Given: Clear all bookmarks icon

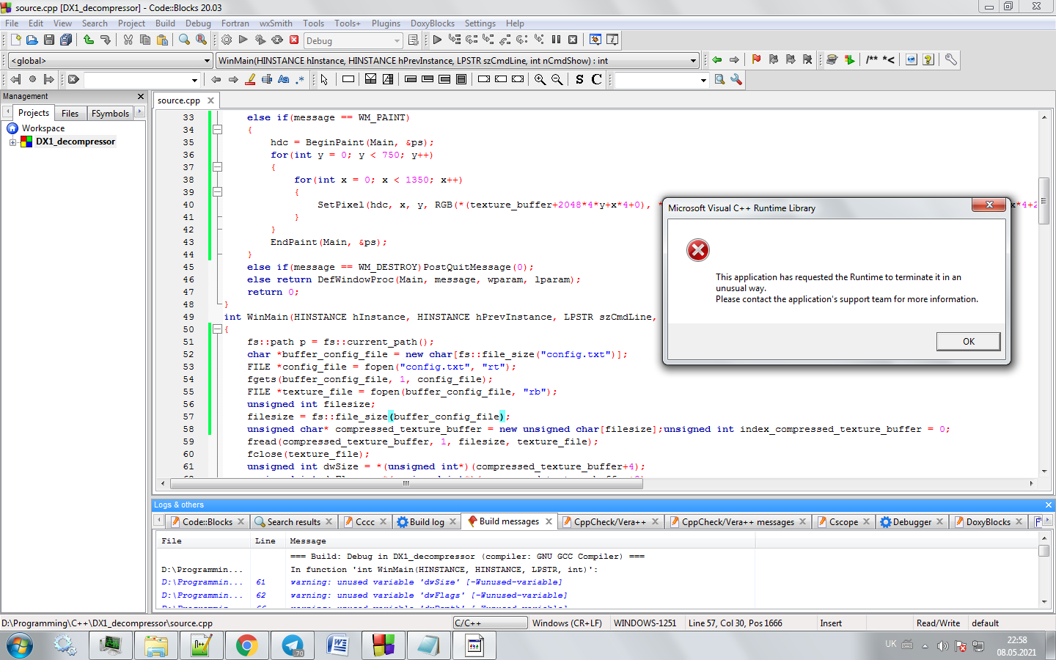Looking at the screenshot, I should point(807,59).
